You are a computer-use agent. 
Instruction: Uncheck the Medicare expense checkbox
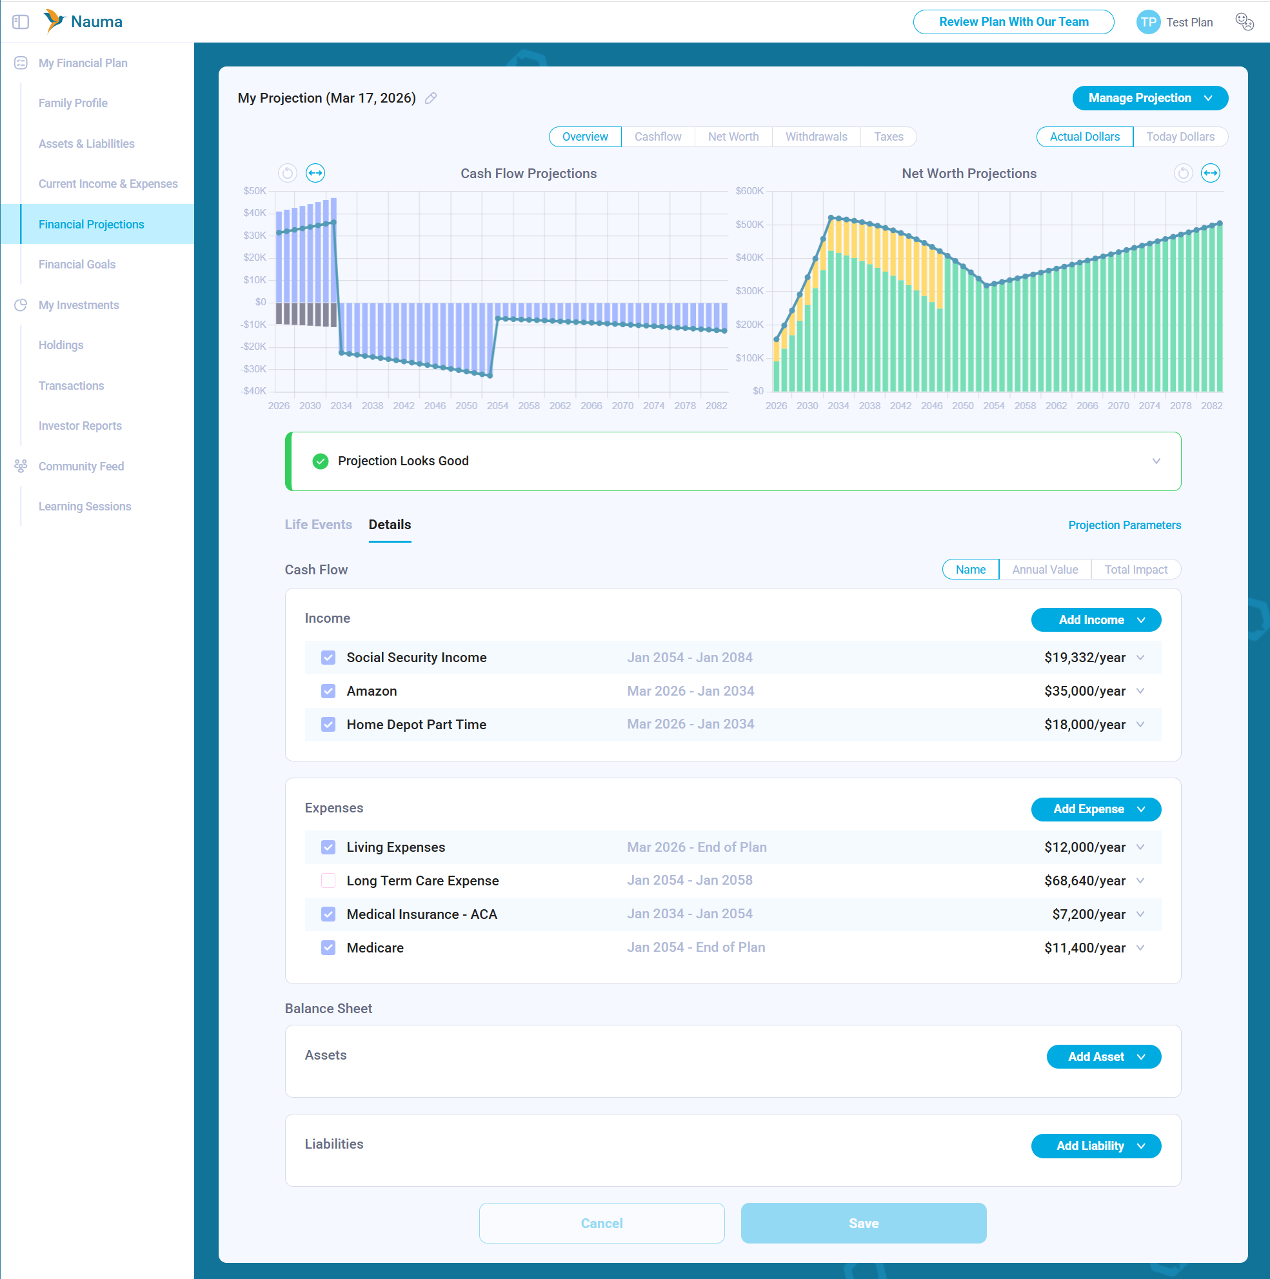[x=328, y=947]
